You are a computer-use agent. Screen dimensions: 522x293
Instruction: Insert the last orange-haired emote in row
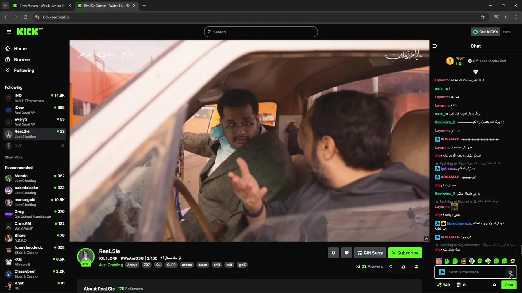point(513,261)
